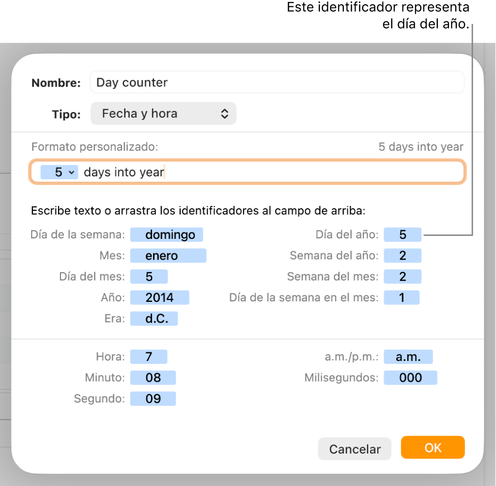Select the "d.C." era identifier

pos(154,318)
